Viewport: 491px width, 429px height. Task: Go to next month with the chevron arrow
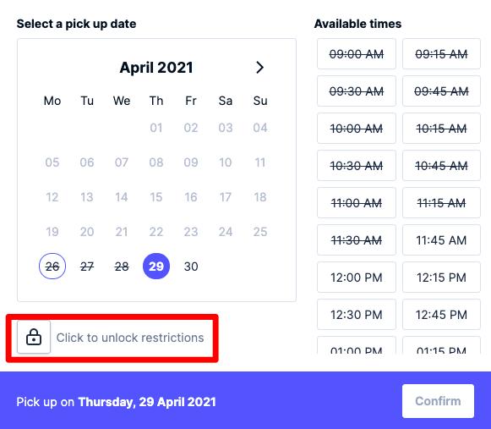coord(259,68)
